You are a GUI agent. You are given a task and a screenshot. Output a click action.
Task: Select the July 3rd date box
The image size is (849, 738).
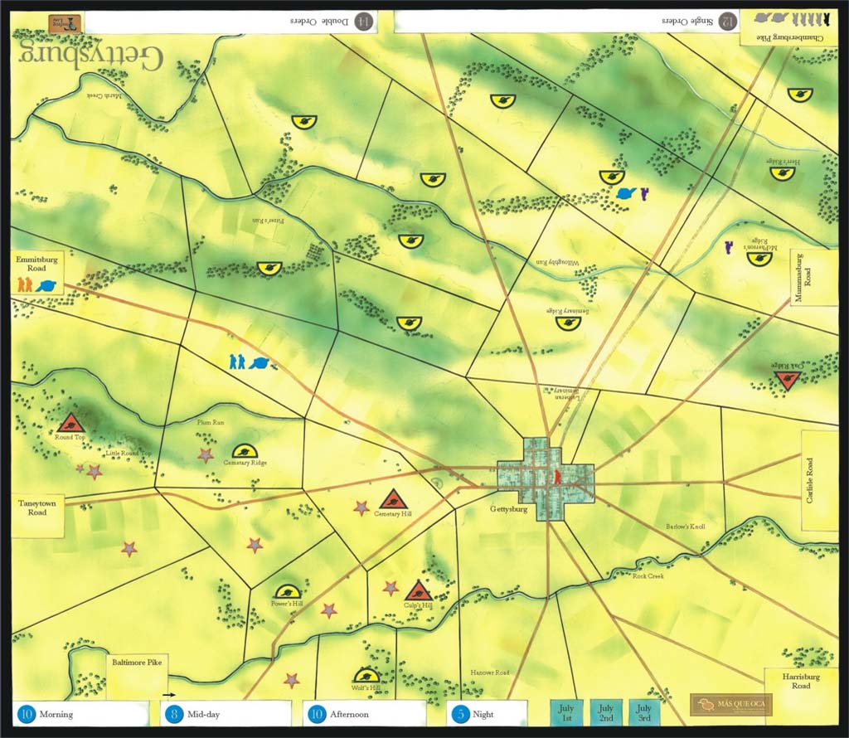(x=643, y=712)
